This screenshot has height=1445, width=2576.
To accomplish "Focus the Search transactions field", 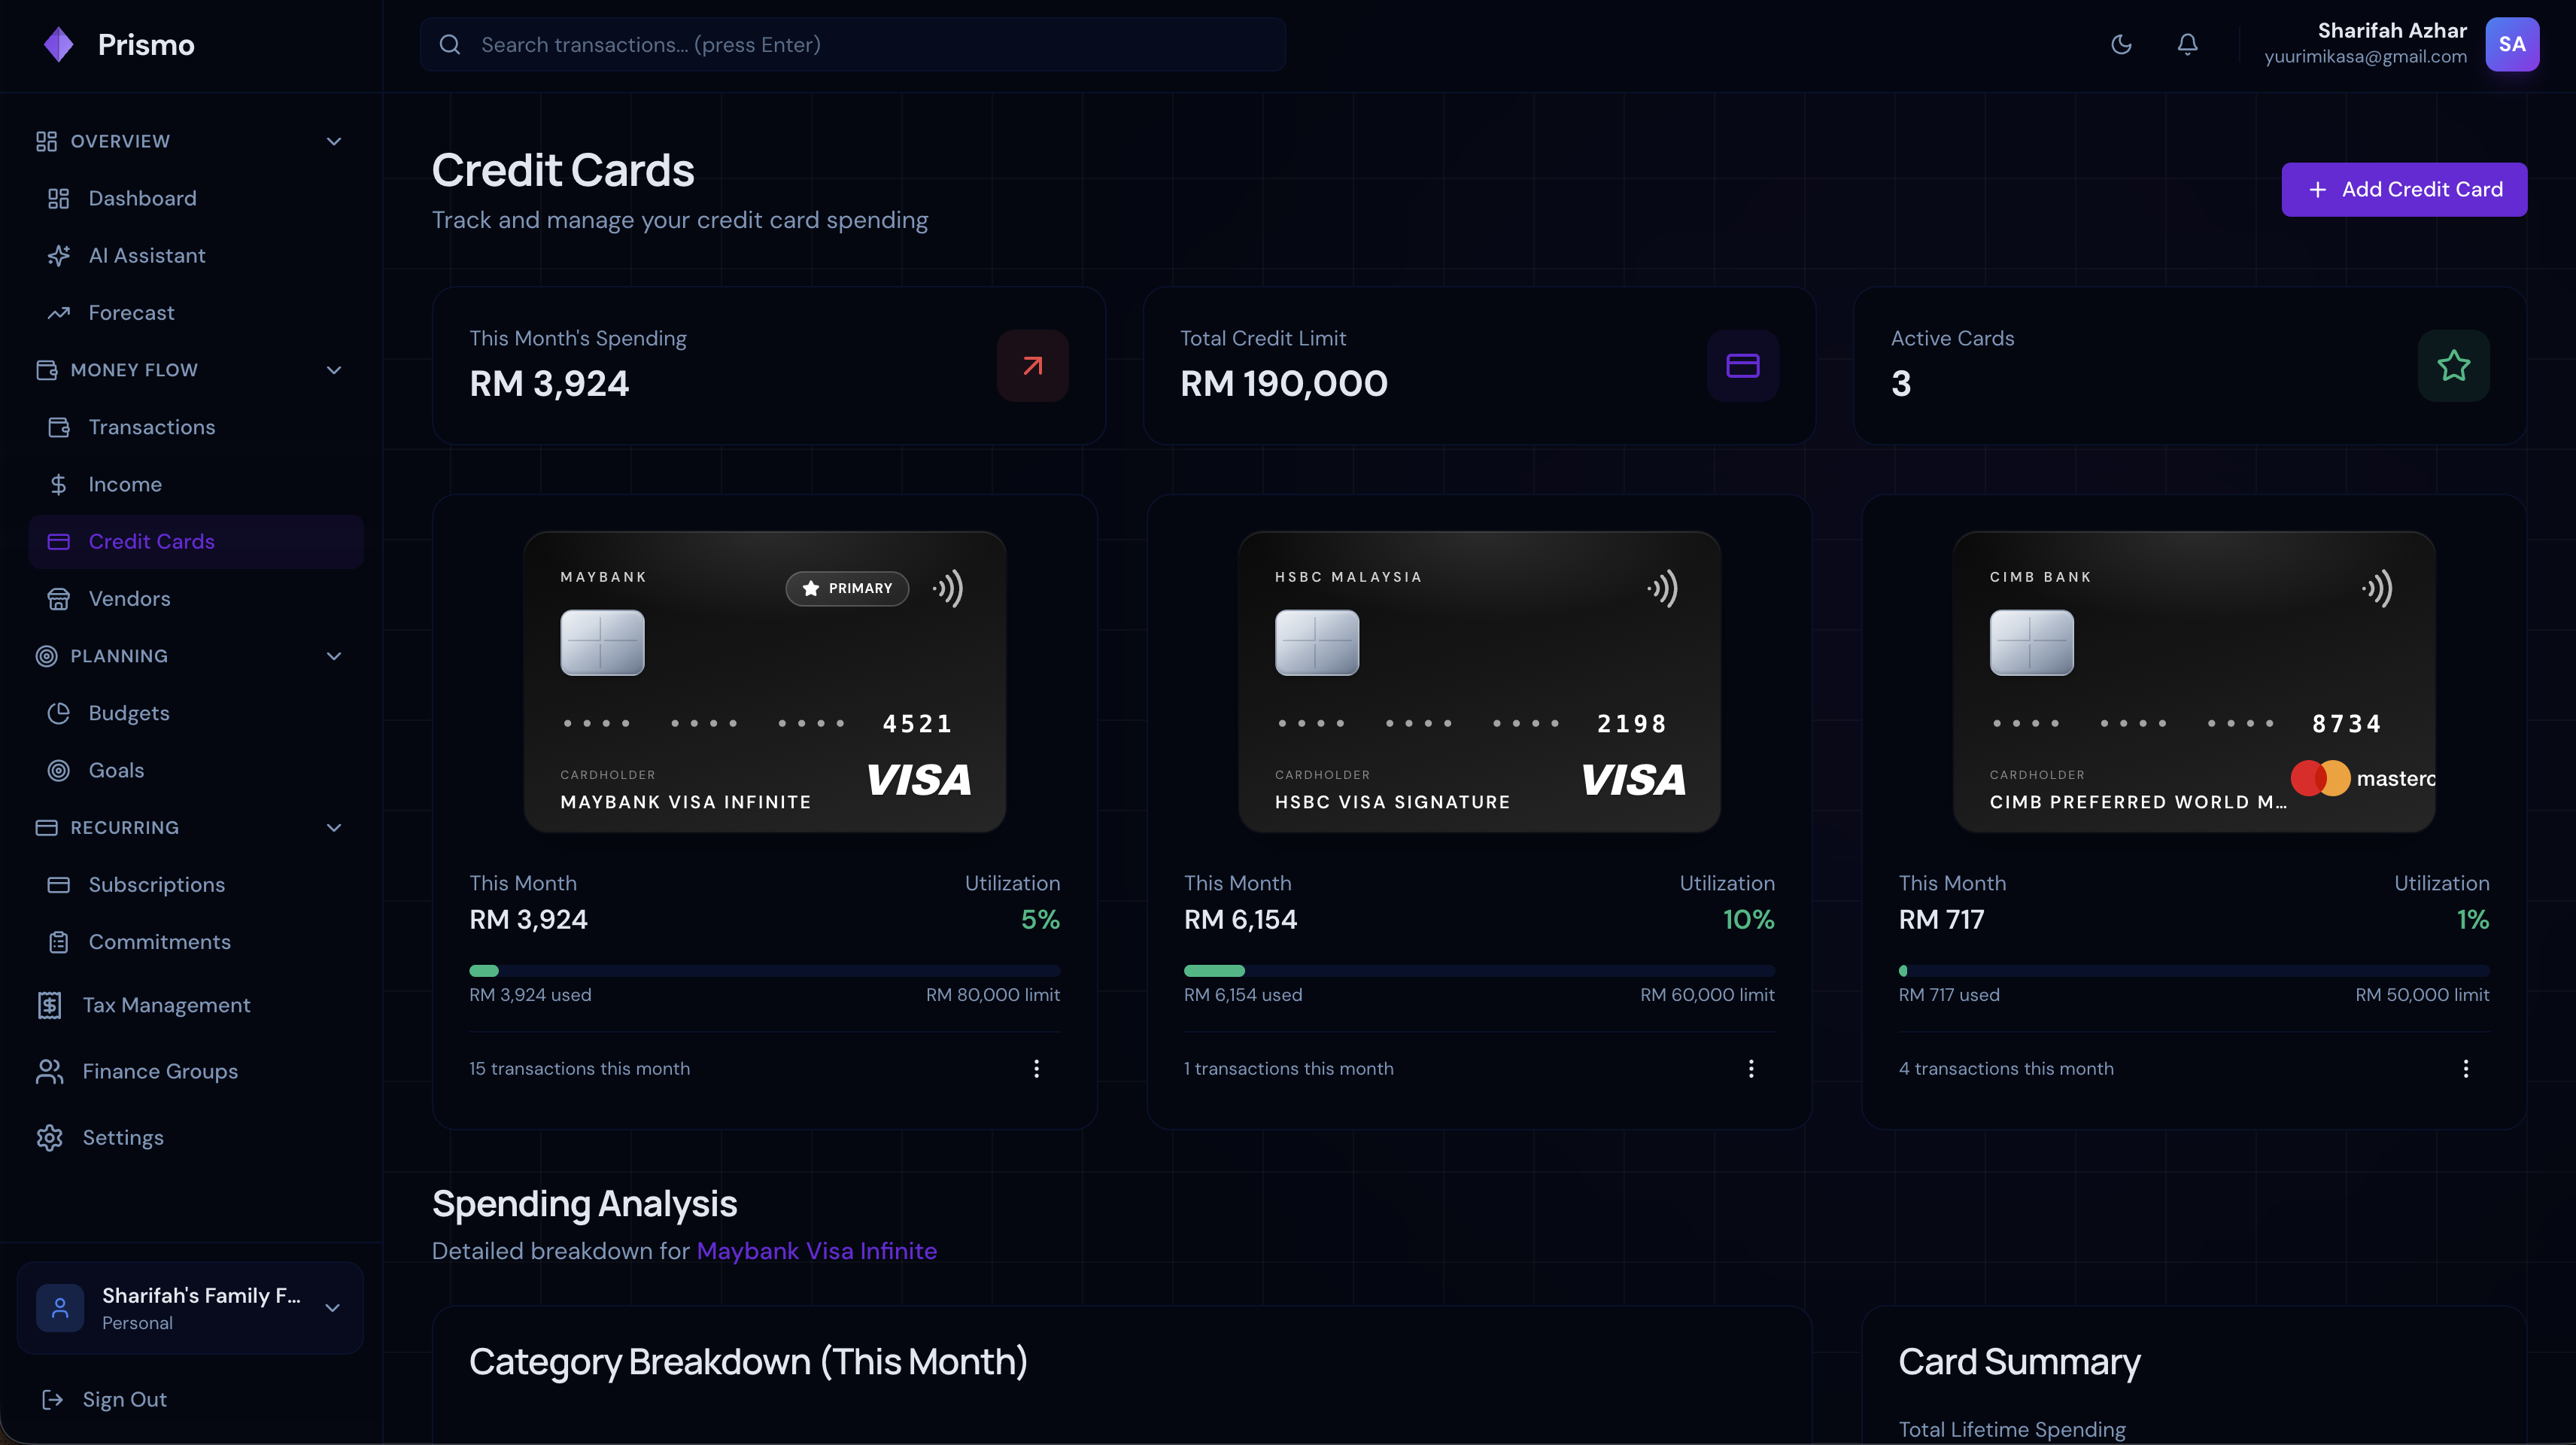I will point(852,44).
